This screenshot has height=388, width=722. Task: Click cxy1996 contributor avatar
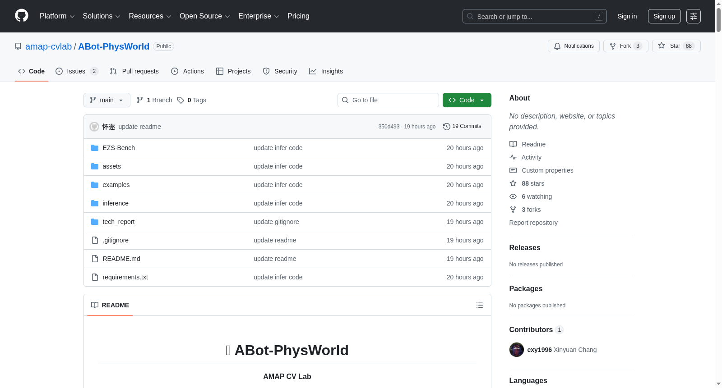pos(517,350)
